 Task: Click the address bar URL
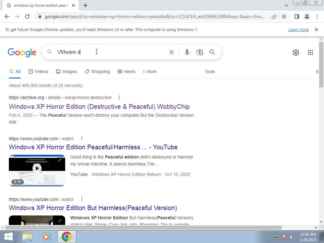pyautogui.click(x=154, y=16)
